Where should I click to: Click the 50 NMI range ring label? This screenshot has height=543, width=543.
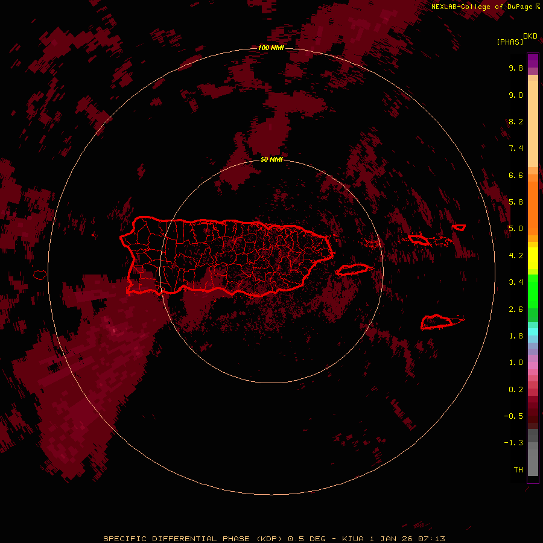271,159
